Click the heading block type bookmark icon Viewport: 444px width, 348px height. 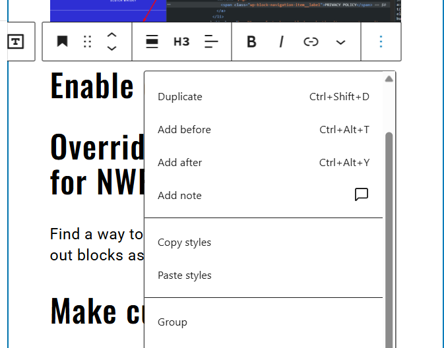pyautogui.click(x=62, y=42)
